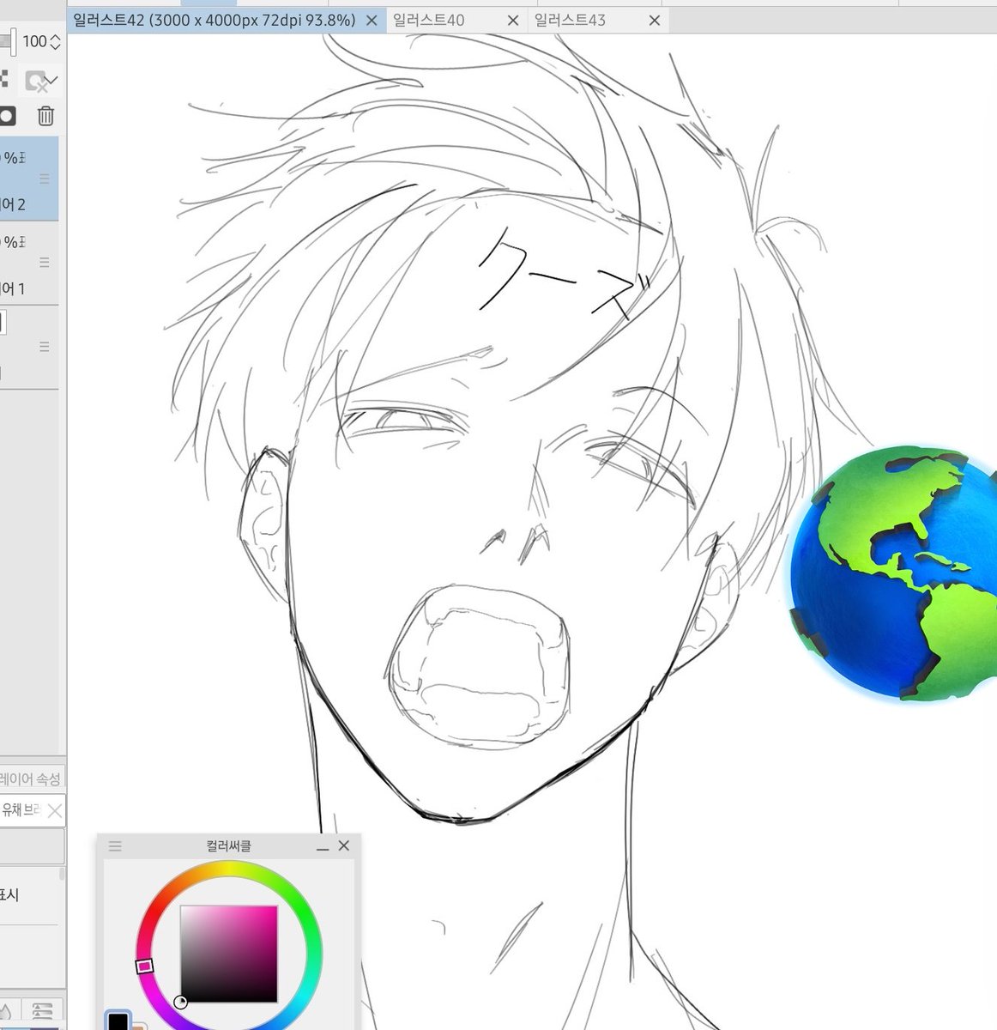Close the 일러스트40 tab
This screenshot has width=997, height=1030.
pyautogui.click(x=513, y=21)
